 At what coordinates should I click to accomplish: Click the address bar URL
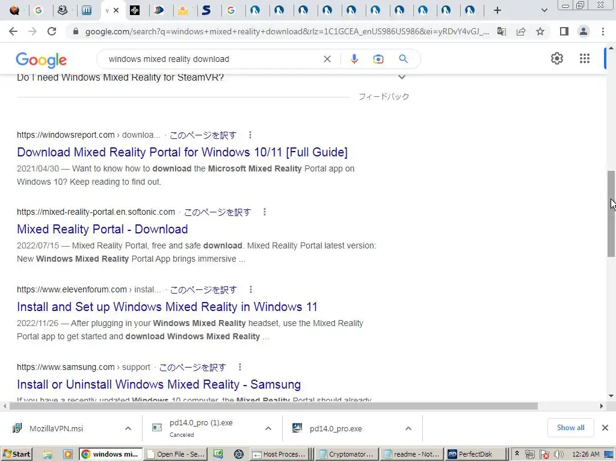click(x=287, y=31)
